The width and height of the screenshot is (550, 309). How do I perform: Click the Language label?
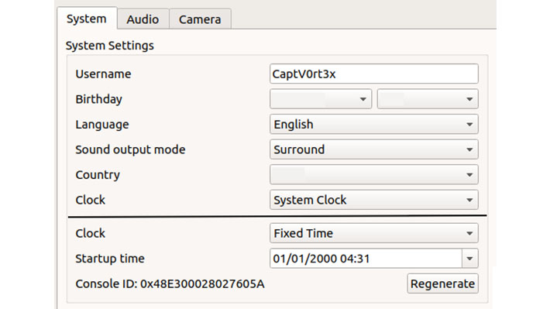pos(102,125)
